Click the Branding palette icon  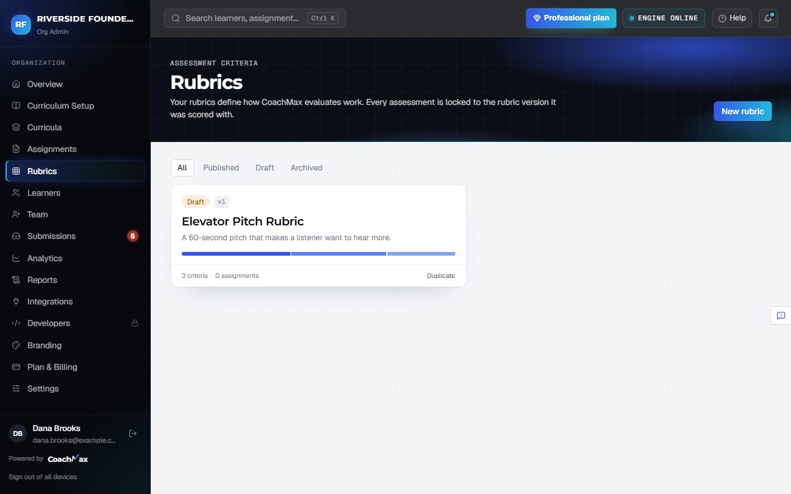(x=16, y=345)
